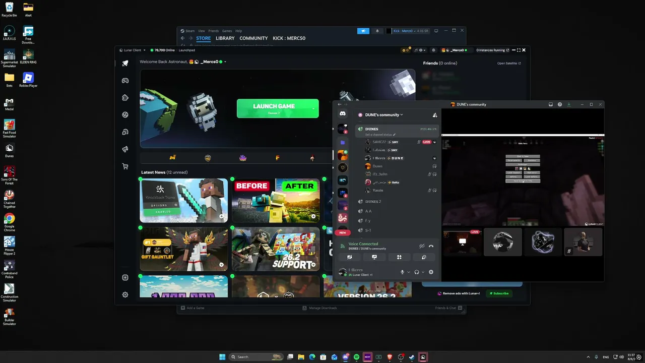645x363 pixels.
Task: Open microphone input options arrow in Discord
Action: [x=409, y=272]
